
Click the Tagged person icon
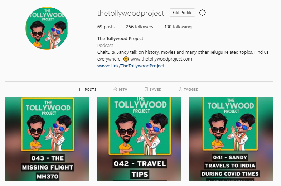coord(180,89)
